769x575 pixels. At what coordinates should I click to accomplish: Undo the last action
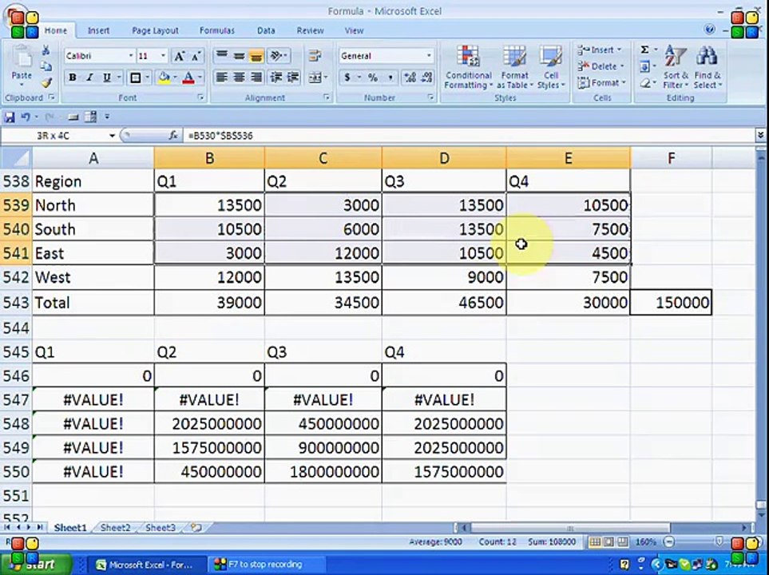point(26,117)
